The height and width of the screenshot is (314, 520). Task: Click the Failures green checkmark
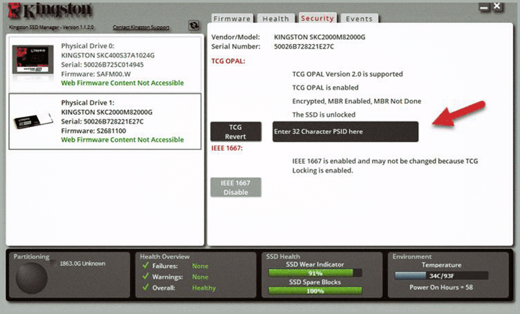pos(145,266)
